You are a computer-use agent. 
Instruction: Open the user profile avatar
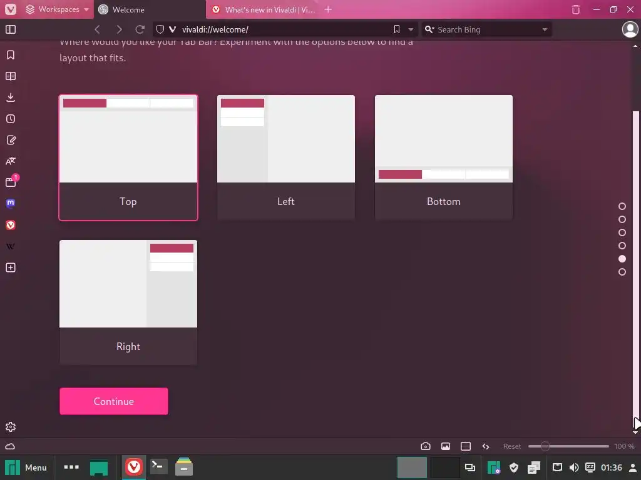[x=630, y=29]
